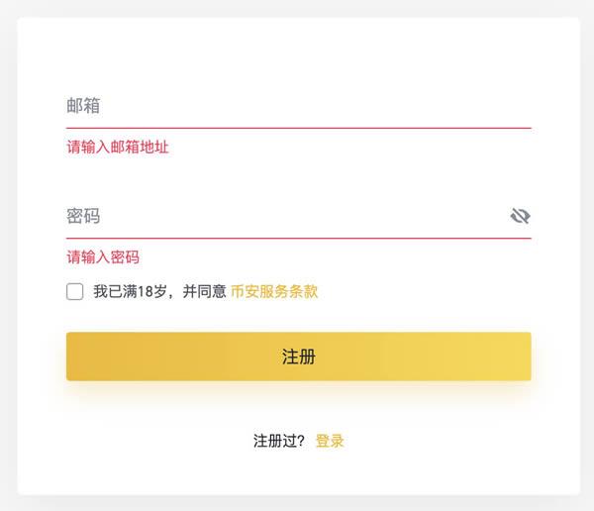The height and width of the screenshot is (511, 594).
Task: Tick the box beside the terms agreement
Action: (x=75, y=291)
